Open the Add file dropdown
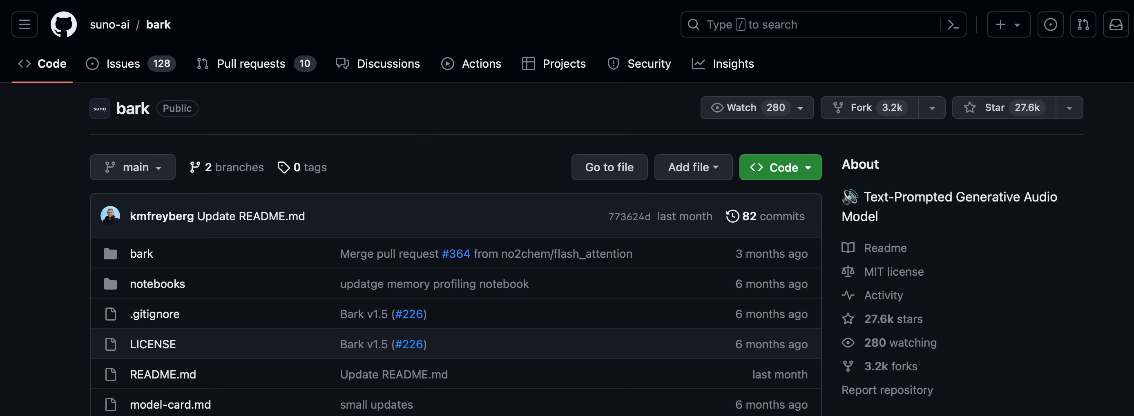1134x416 pixels. (x=693, y=167)
